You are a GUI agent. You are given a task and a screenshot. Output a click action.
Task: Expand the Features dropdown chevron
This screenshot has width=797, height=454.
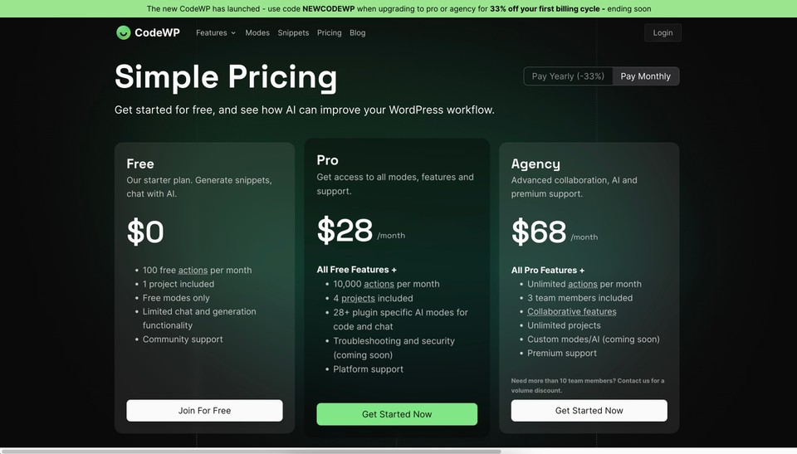[233, 33]
